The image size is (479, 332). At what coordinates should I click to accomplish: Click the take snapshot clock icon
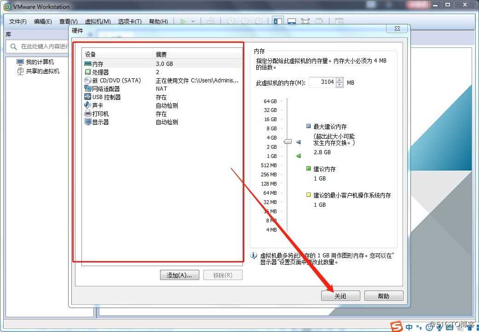pyautogui.click(x=231, y=21)
